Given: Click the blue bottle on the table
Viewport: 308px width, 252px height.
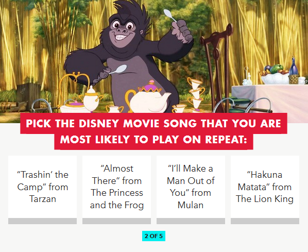Looking at the screenshot, I should (294, 67).
